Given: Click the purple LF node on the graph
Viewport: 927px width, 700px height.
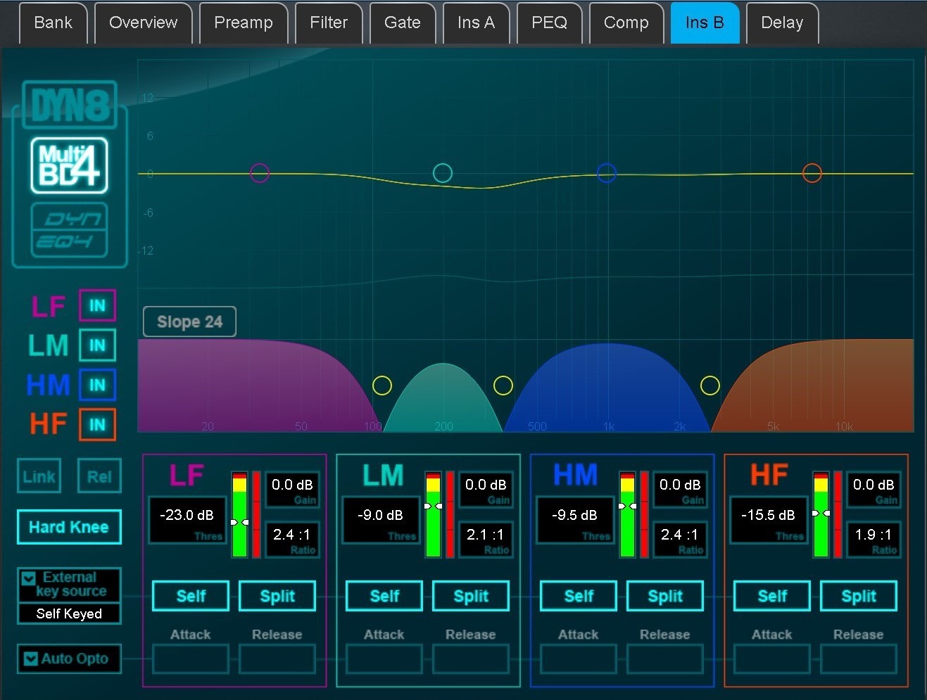Looking at the screenshot, I should click(x=260, y=173).
